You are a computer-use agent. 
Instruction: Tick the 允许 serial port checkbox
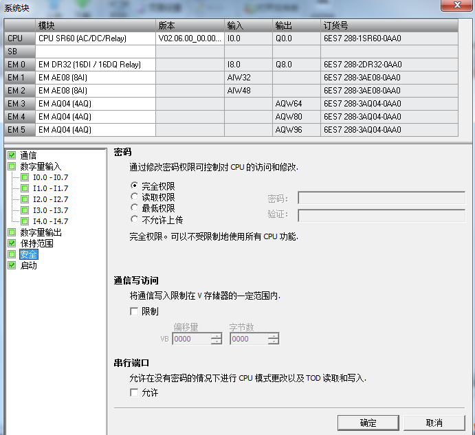point(135,393)
